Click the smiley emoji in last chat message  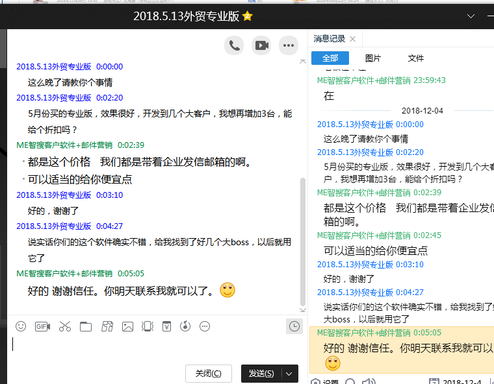pyautogui.click(x=227, y=290)
